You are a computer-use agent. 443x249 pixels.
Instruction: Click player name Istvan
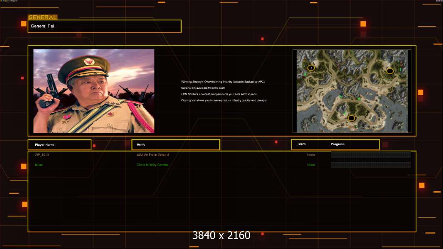[39, 165]
